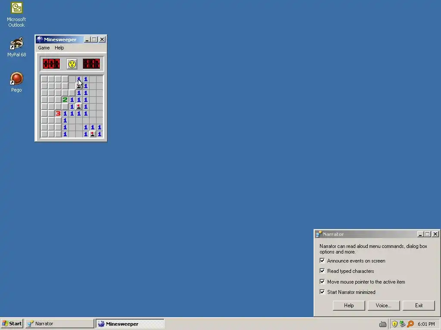Click the green 2 cell on the board
The height and width of the screenshot is (330, 441).
[65, 100]
